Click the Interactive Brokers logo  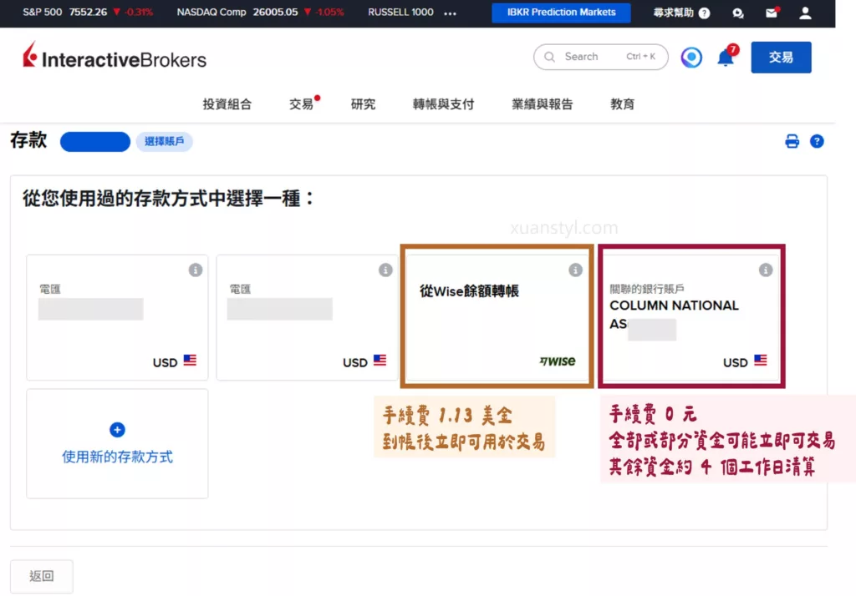[x=114, y=57]
